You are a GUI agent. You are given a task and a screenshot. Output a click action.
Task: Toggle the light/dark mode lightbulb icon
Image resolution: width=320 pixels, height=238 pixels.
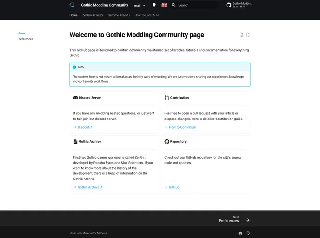click(x=154, y=5)
